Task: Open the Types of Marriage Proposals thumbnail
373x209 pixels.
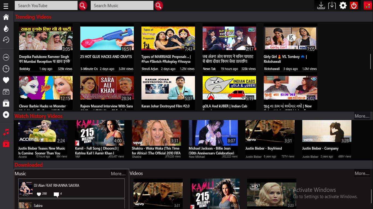Action: point(168,38)
